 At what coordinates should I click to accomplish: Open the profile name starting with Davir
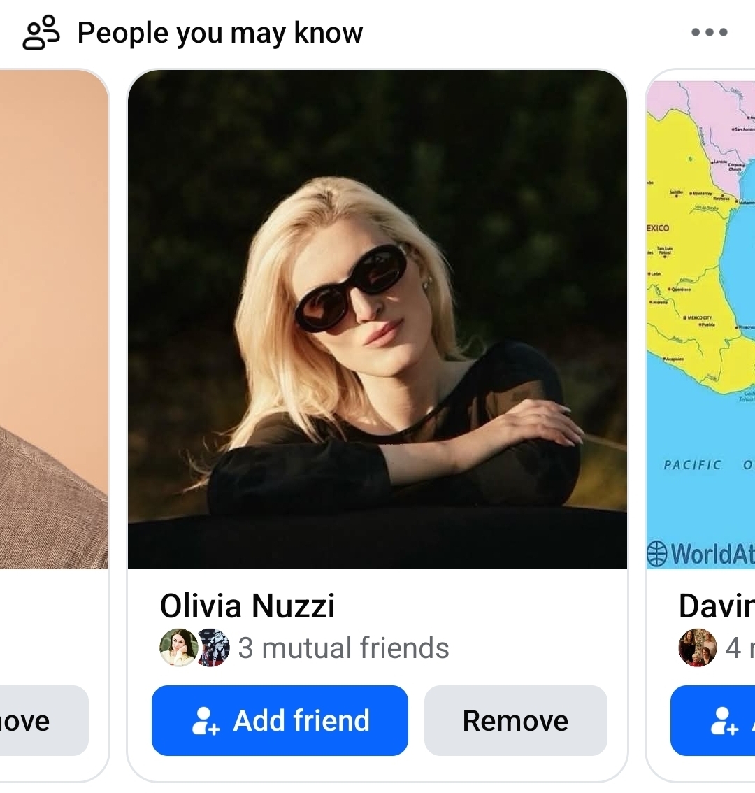coord(716,606)
